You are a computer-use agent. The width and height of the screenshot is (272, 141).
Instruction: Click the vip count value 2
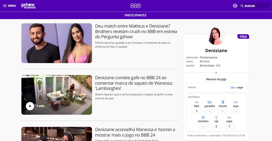tap(216, 126)
